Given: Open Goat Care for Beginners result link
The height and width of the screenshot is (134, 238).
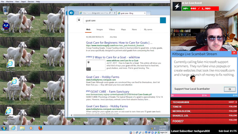Looking at the screenshot, I should (x=119, y=43).
